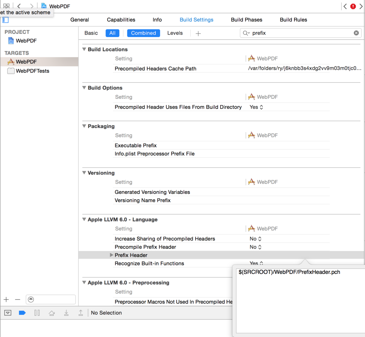The image size is (365, 337).
Task: Click the /var/folders cache path value
Action: click(304, 68)
